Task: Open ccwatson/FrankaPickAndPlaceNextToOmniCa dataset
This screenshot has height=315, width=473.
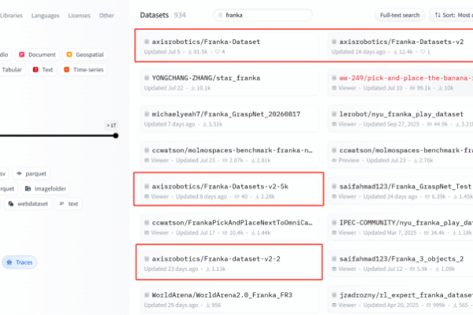Action: coord(229,227)
